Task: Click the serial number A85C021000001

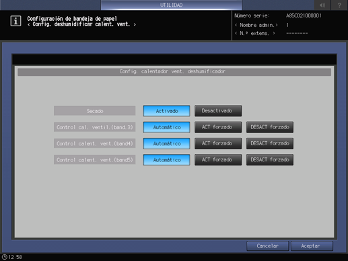Action: [304, 15]
